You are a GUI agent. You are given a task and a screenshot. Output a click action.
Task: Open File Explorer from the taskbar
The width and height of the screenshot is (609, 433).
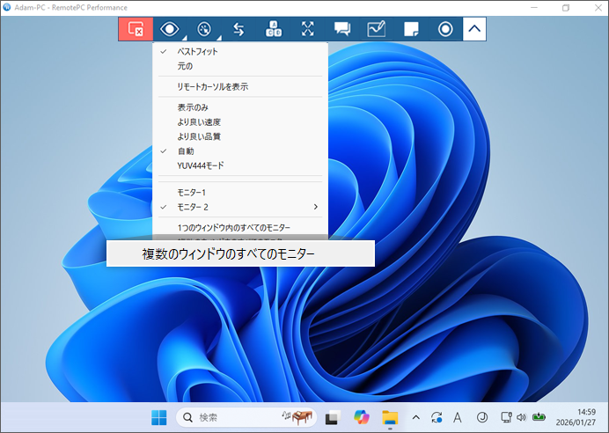(x=390, y=418)
